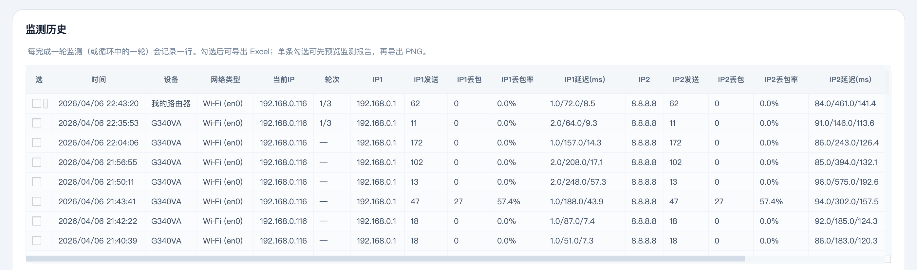Click the IP2 latency value 86.0/243.0/126.4
Screen dimensions: 917x270
click(847, 143)
